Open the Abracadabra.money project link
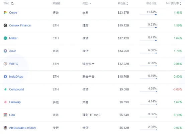185x134 pixels. (22, 128)
